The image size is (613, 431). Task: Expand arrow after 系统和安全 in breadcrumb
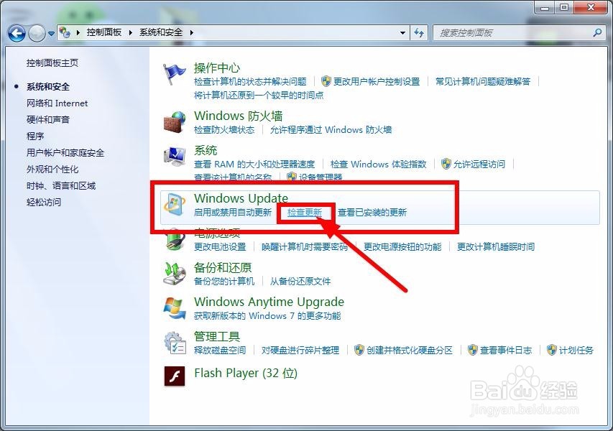click(x=192, y=32)
